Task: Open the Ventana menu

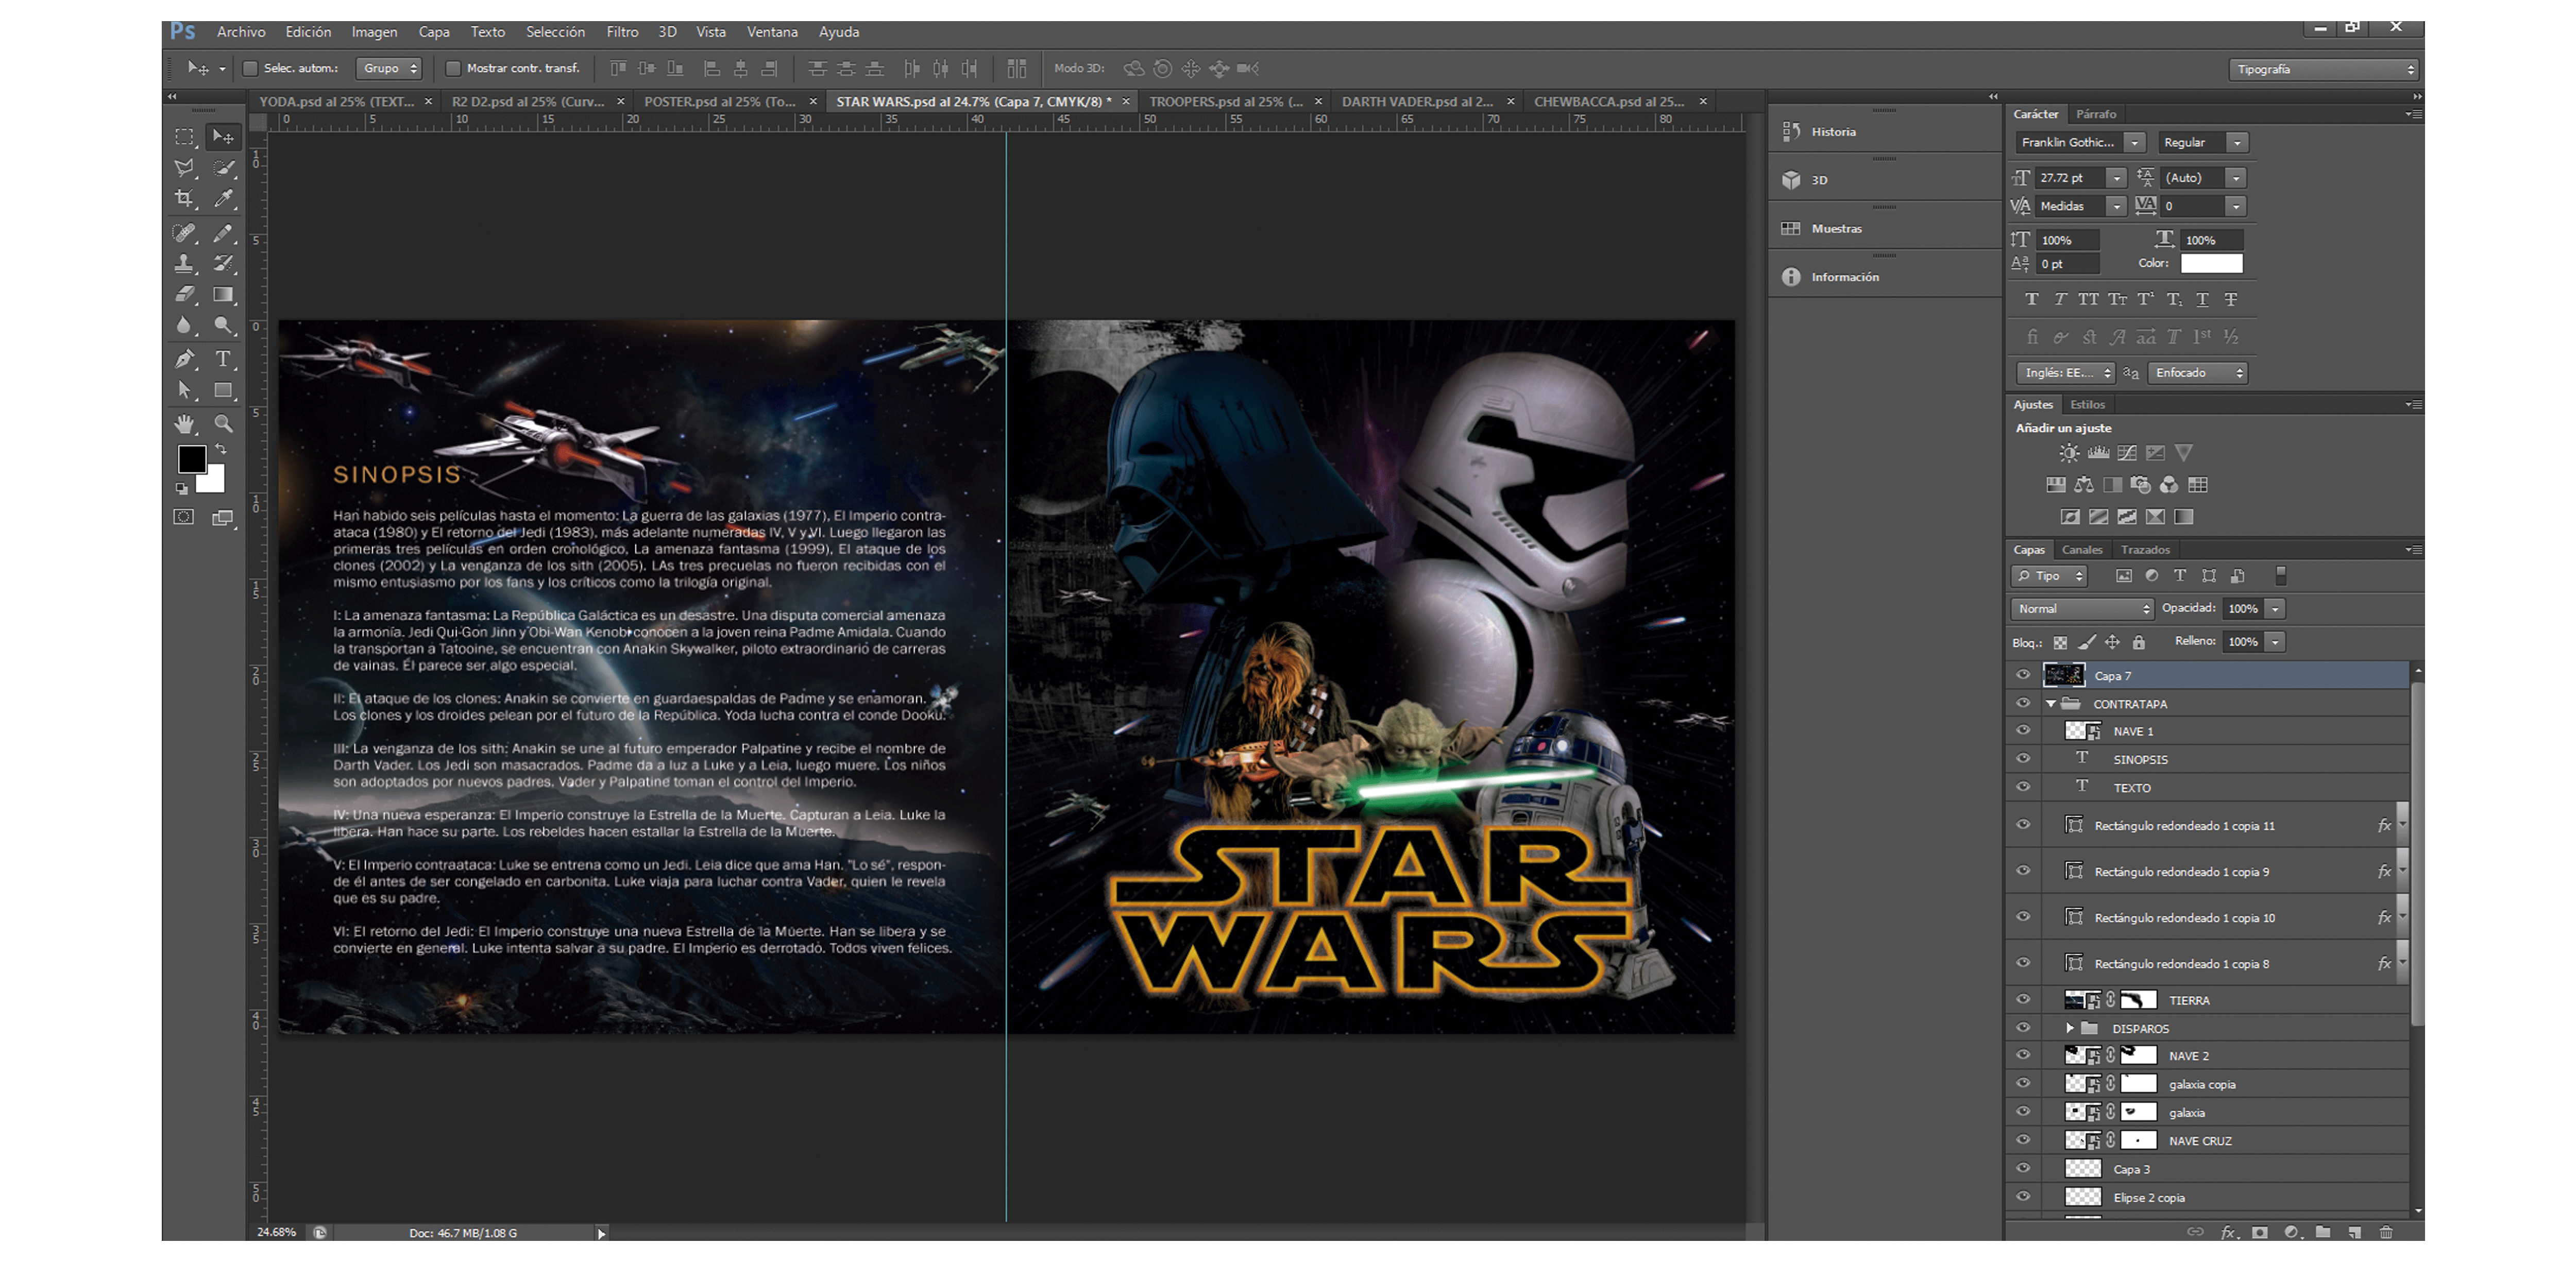Action: [x=772, y=32]
